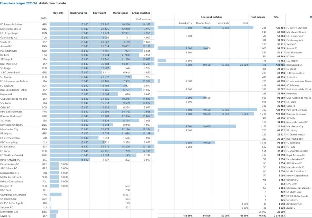The width and height of the screenshot is (312, 218).
Task: Click the Market pool column header
Action: (120, 13)
